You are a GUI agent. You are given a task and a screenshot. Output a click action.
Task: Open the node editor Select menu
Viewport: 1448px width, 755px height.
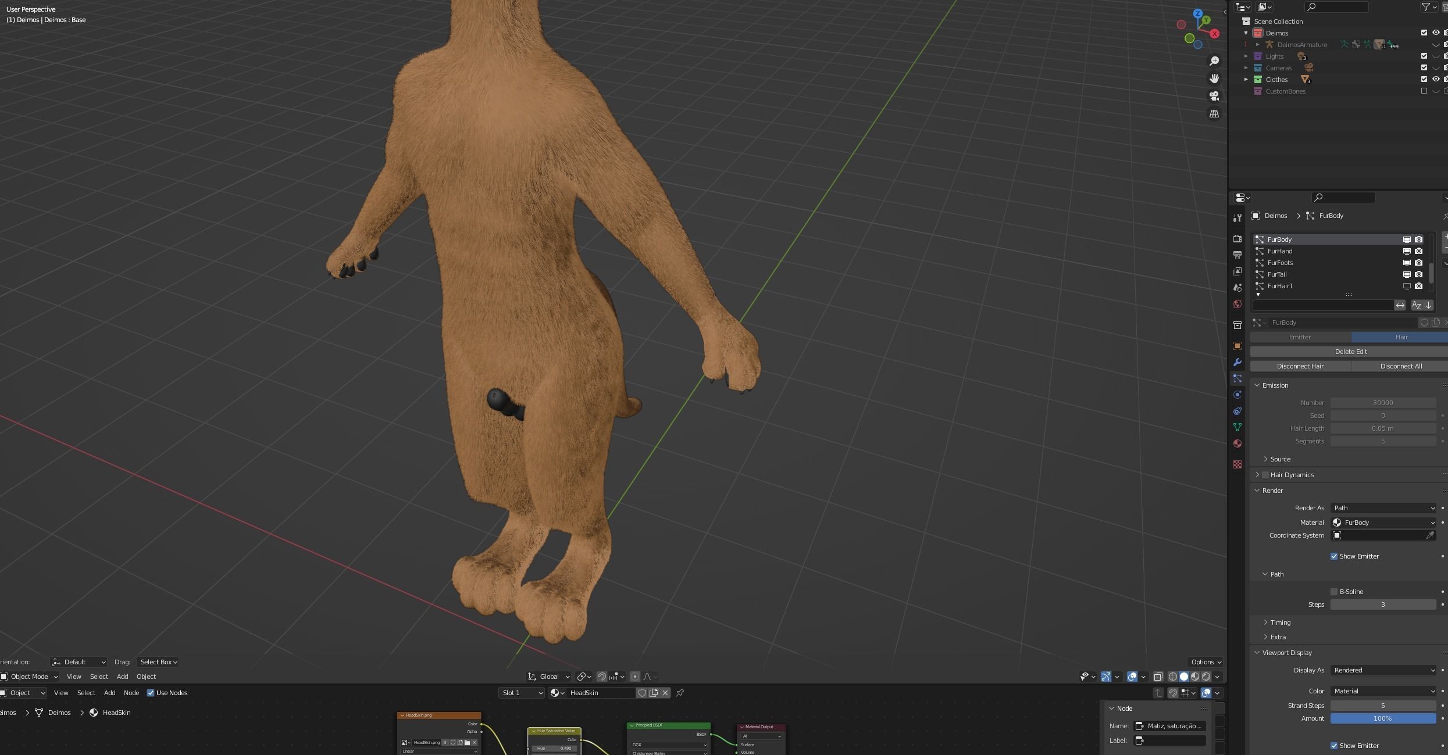click(x=86, y=693)
